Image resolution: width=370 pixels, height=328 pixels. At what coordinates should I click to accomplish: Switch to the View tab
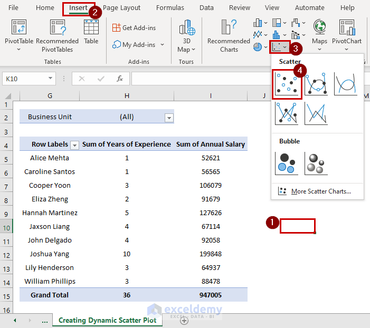tap(272, 8)
